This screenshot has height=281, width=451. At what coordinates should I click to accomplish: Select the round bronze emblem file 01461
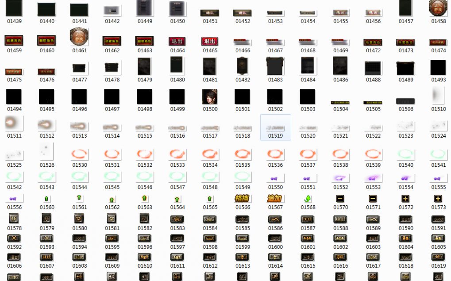pyautogui.click(x=80, y=37)
